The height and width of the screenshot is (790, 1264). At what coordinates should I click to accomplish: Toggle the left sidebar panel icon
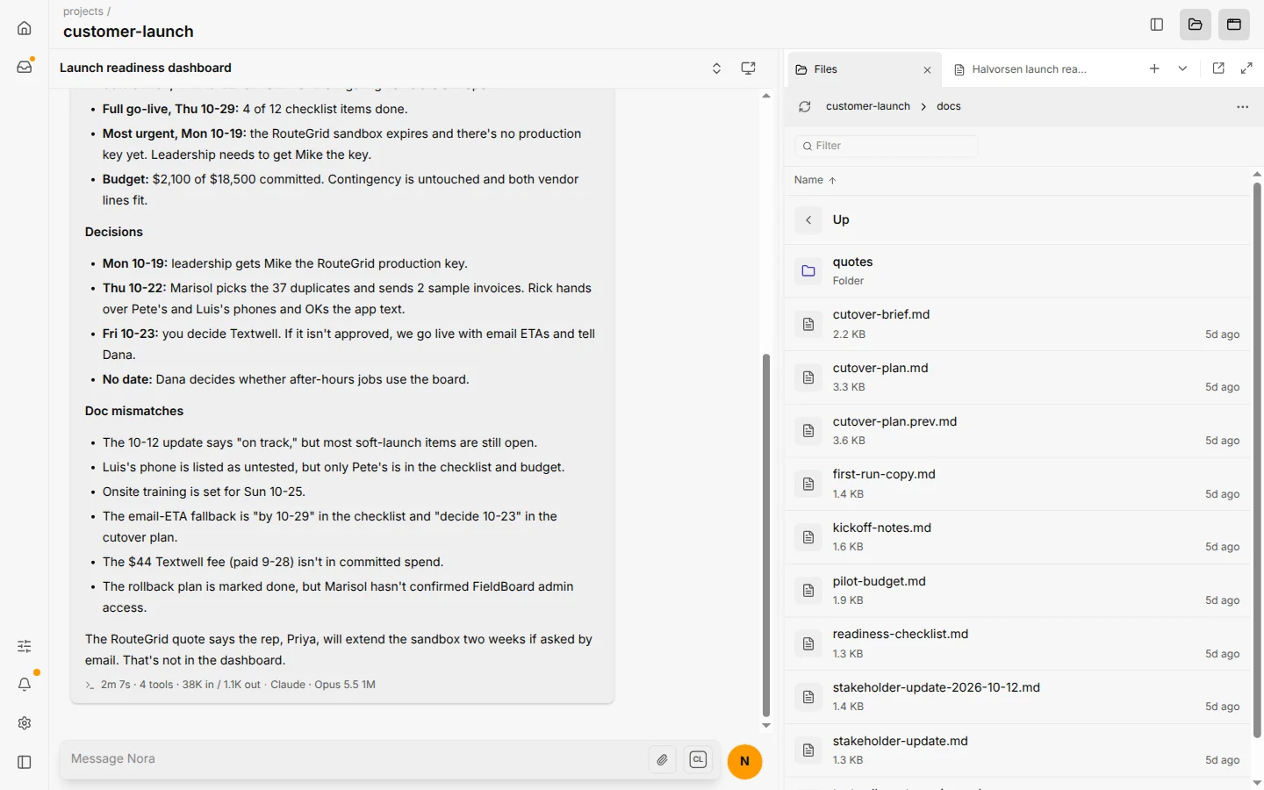point(25,762)
